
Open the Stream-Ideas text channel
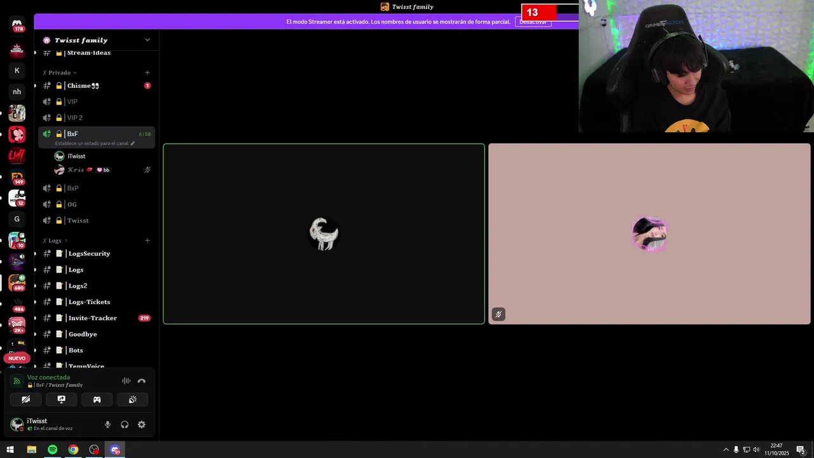97,53
